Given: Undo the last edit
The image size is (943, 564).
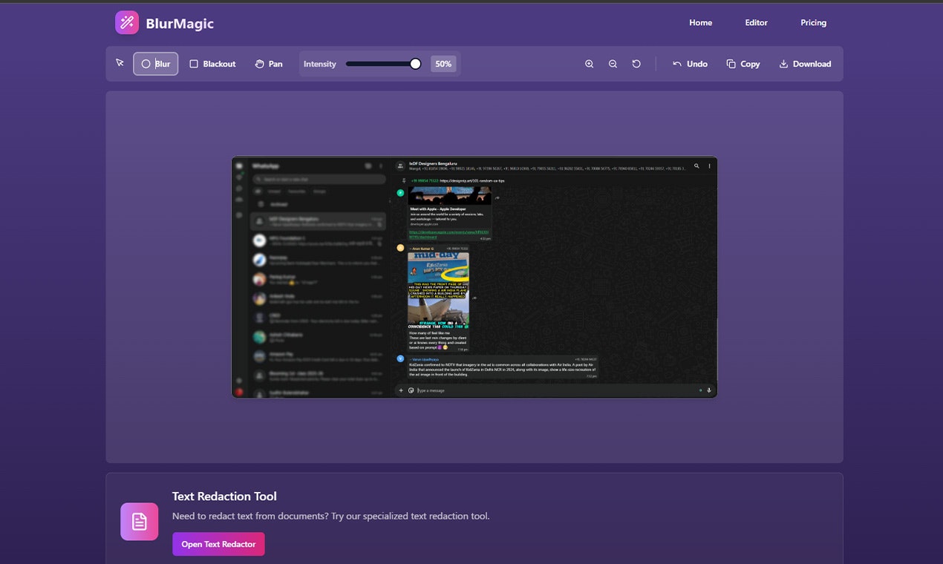Looking at the screenshot, I should tap(690, 64).
